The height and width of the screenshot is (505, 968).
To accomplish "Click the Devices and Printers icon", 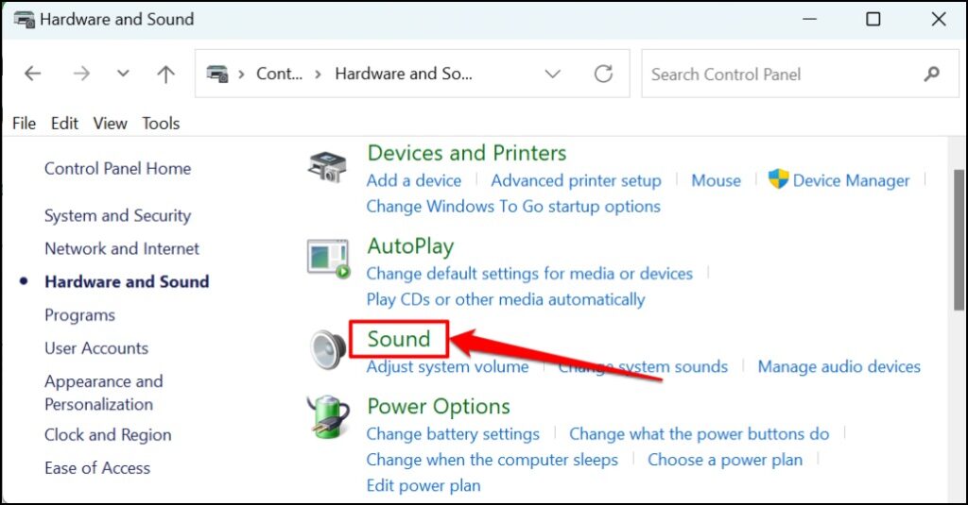I will click(328, 166).
